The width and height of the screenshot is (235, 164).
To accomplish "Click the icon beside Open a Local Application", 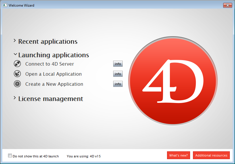I will click(17, 74).
